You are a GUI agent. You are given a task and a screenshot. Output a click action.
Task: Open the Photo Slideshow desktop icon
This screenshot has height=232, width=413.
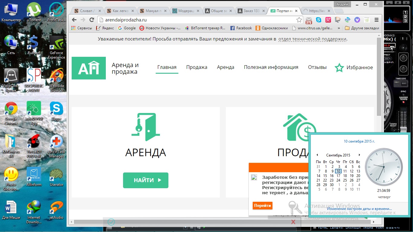[11, 179]
